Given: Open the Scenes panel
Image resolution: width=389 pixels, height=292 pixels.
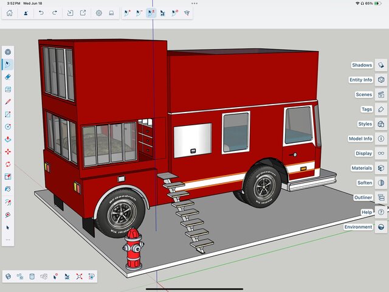Looking at the screenshot, I should [x=364, y=95].
